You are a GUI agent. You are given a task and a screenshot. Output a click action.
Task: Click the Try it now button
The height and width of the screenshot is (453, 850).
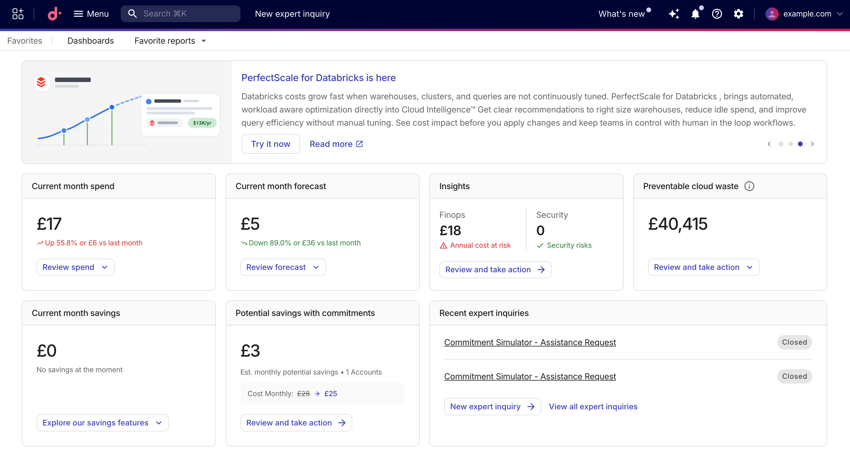270,144
